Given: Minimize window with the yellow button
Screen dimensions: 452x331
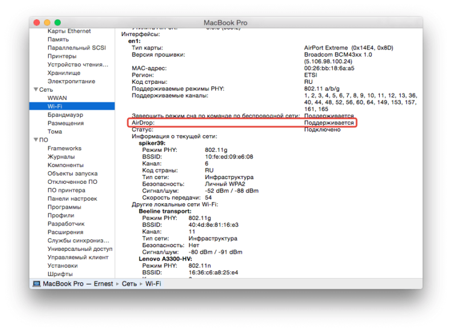Looking at the screenshot, I should (47, 22).
